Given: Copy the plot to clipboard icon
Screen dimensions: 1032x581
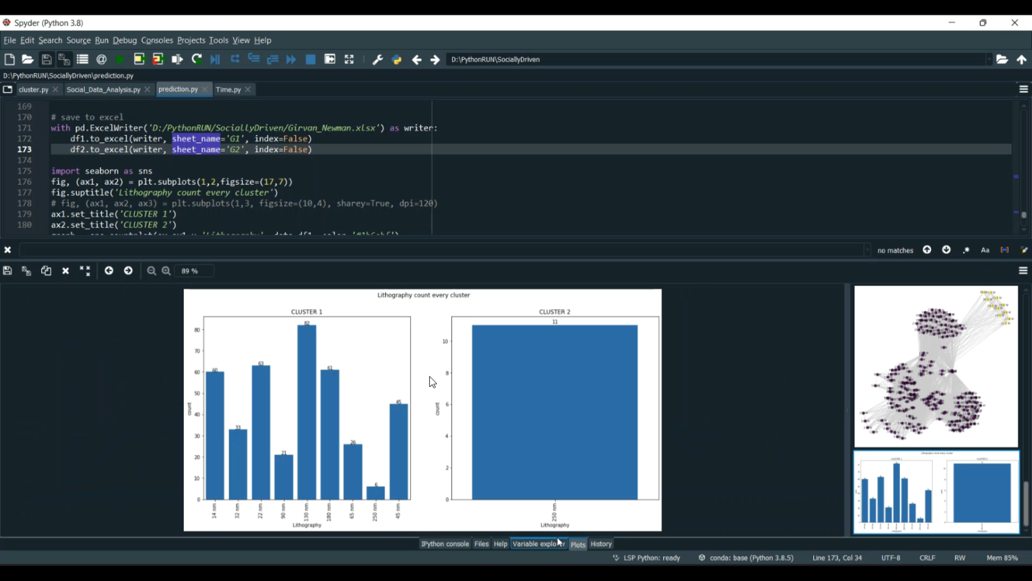Looking at the screenshot, I should pos(46,271).
